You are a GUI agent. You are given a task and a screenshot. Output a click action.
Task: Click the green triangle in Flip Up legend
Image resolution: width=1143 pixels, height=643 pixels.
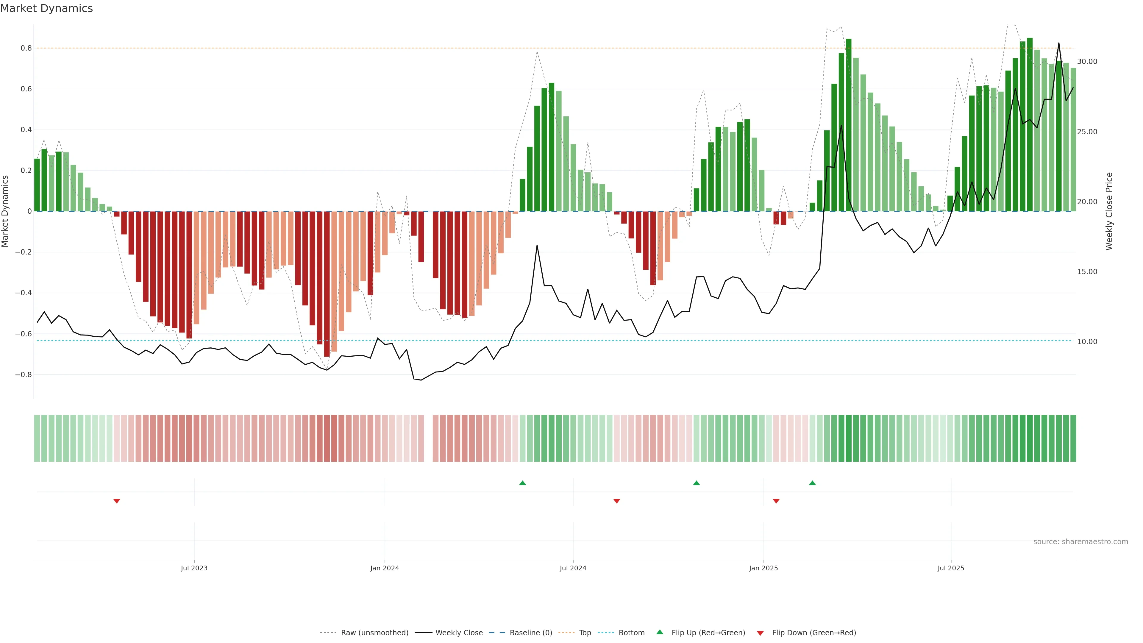click(x=660, y=632)
